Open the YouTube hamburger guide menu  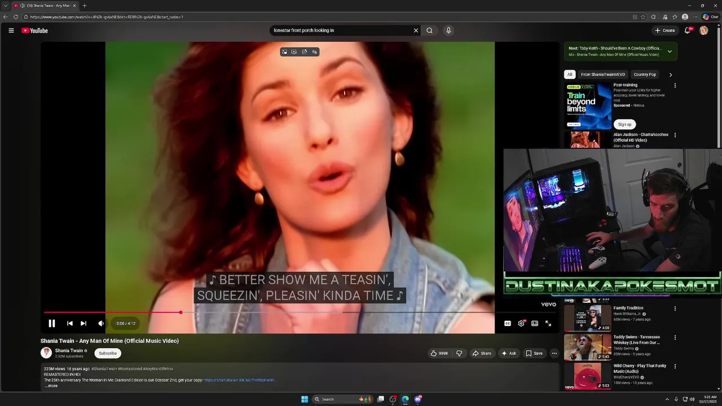click(11, 30)
